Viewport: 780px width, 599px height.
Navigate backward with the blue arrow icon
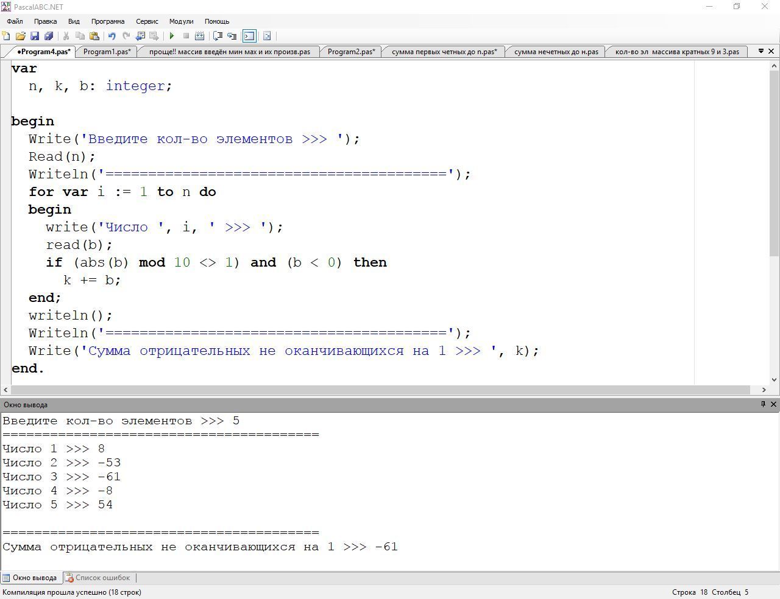pyautogui.click(x=140, y=36)
